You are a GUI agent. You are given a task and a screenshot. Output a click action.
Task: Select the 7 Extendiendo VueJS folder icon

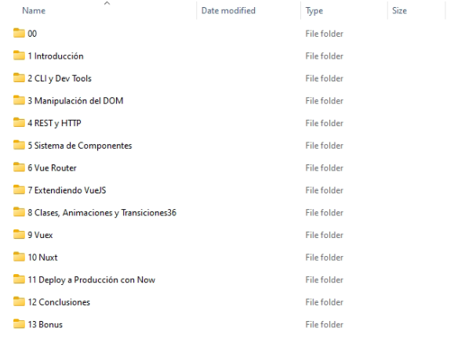(x=19, y=190)
